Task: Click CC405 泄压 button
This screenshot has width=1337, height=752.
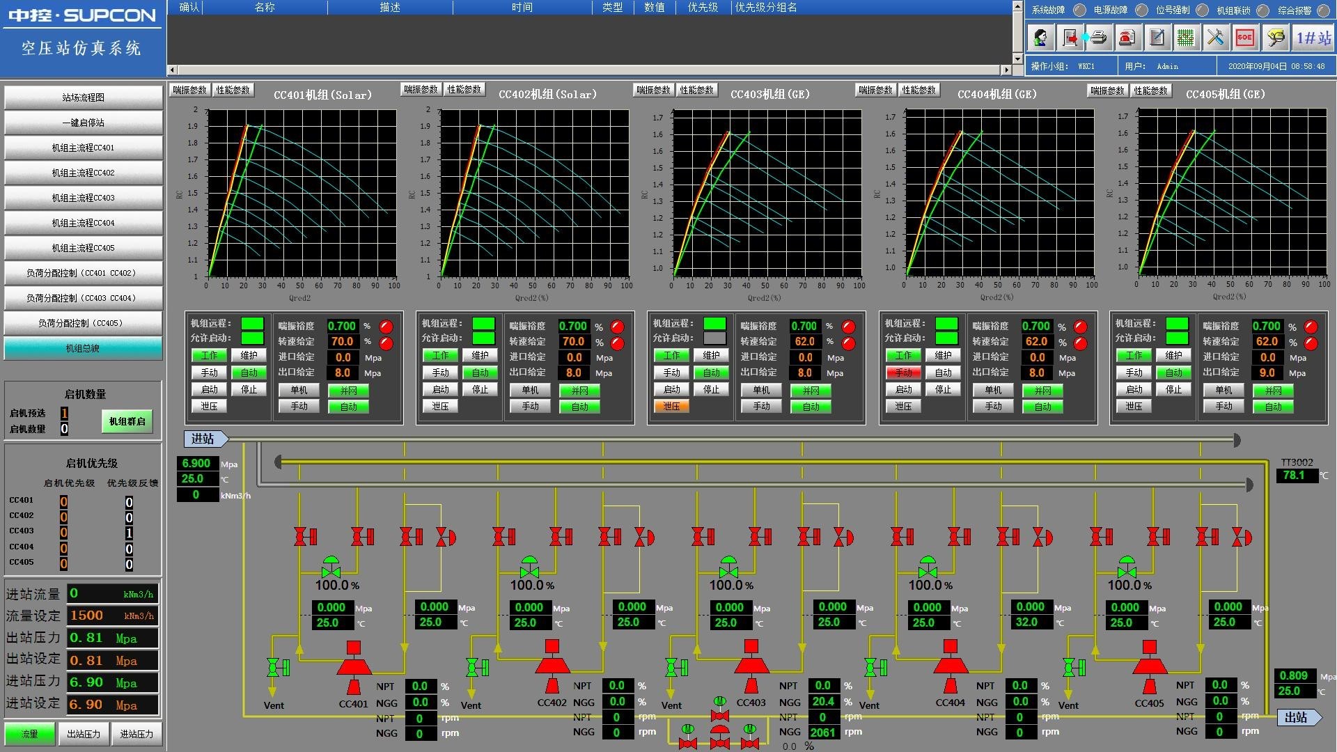Action: coord(1134,406)
